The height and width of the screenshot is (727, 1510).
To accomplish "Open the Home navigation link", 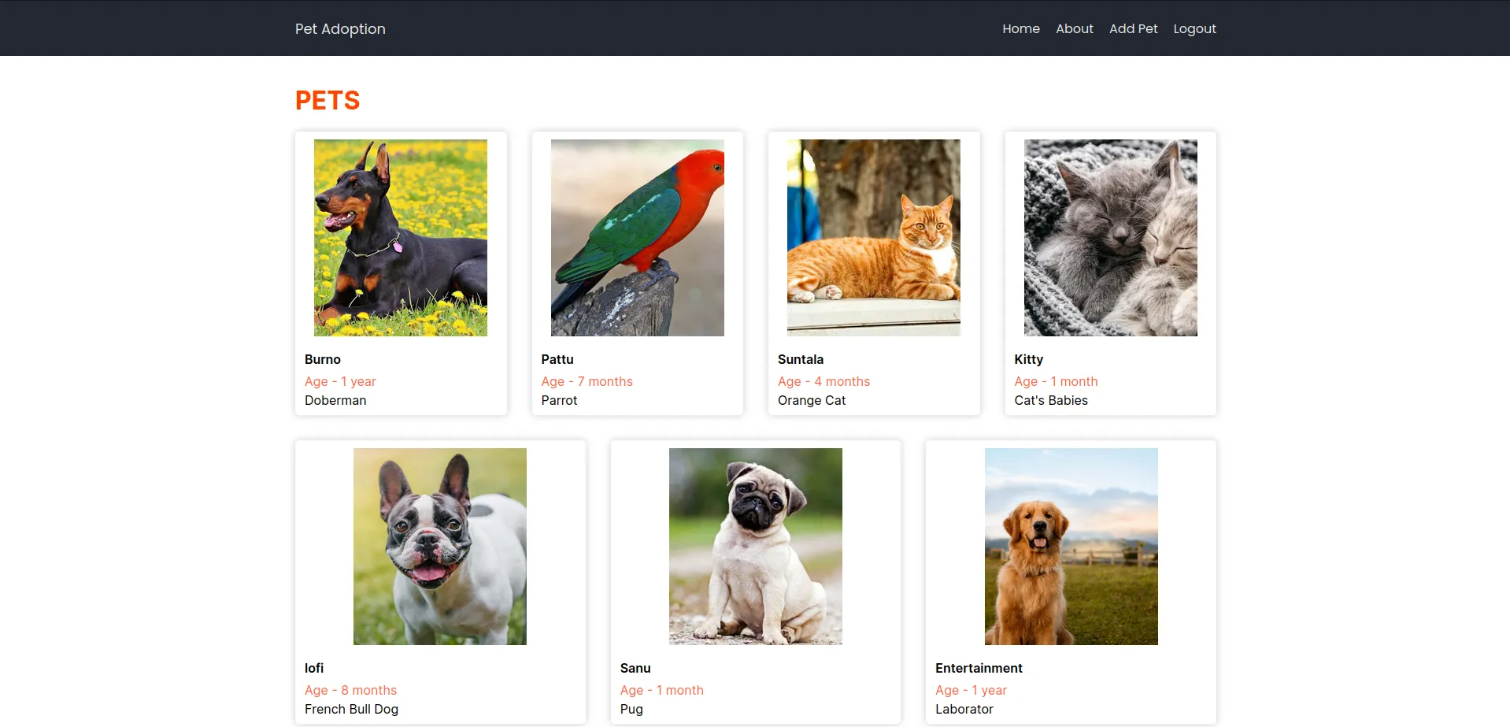I will point(1020,29).
